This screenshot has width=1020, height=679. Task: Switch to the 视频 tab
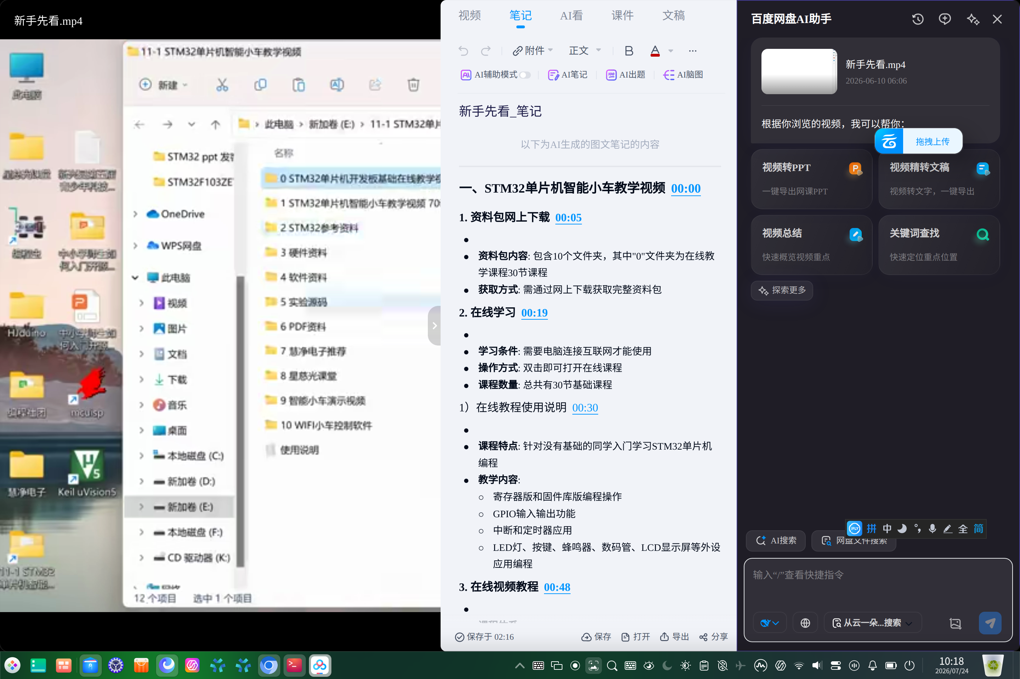click(470, 16)
